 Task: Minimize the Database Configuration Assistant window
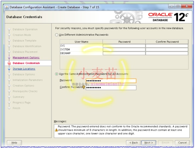point(172,6)
